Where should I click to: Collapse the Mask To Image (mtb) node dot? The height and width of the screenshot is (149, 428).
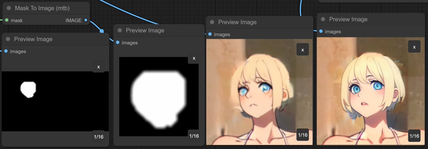coord(9,8)
